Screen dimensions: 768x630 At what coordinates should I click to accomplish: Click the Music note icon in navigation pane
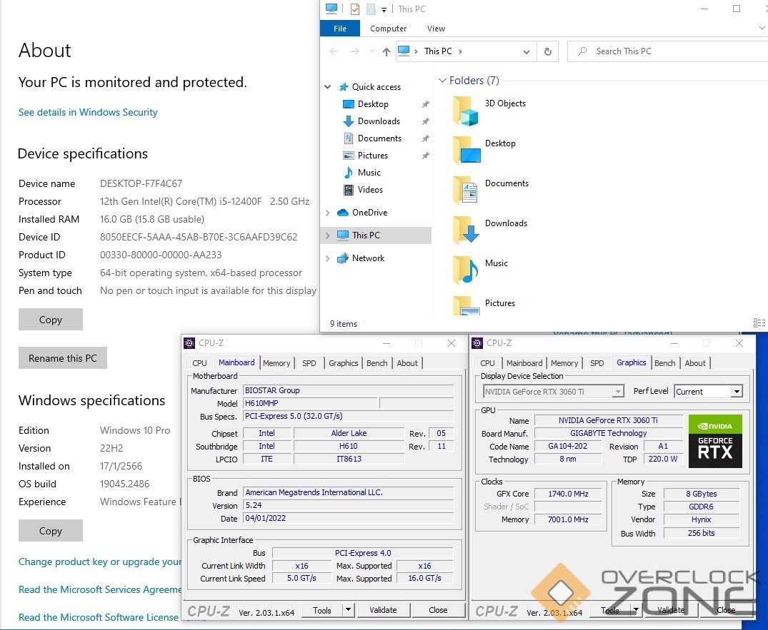pos(348,173)
